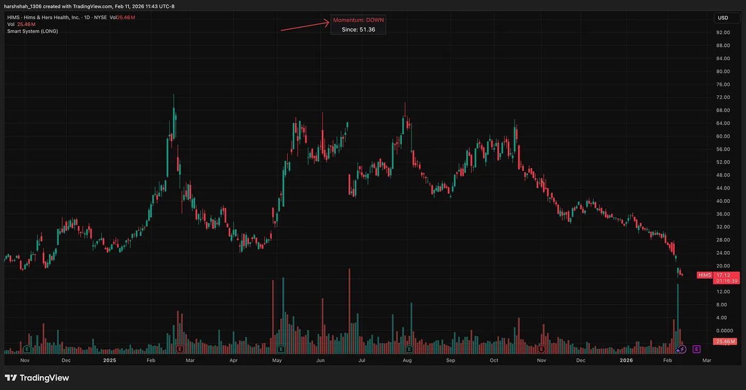Click the Smart System (LONG) indicator legend
The width and height of the screenshot is (746, 390).
(33, 31)
